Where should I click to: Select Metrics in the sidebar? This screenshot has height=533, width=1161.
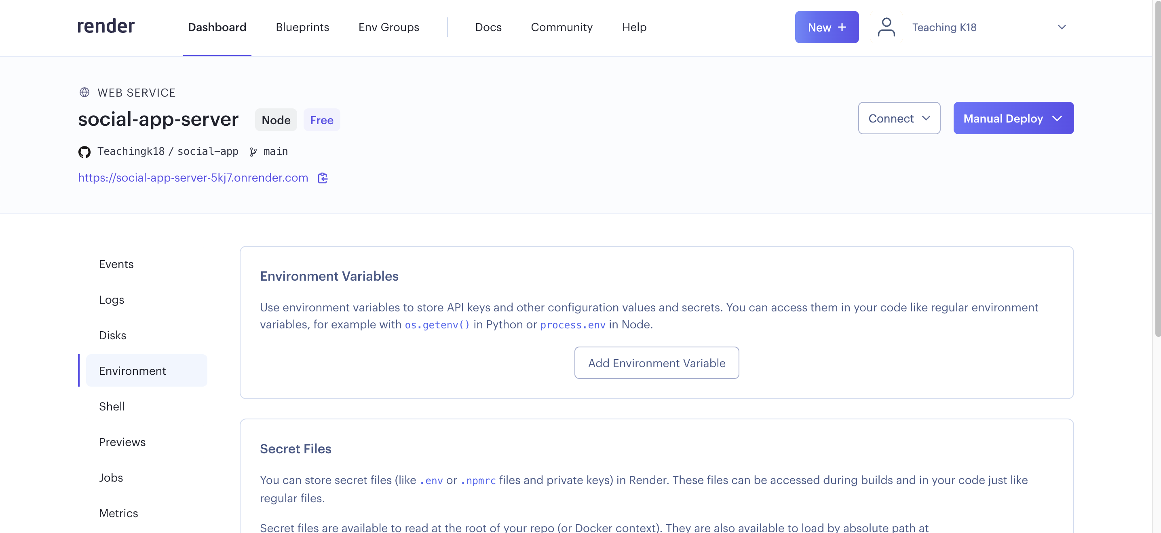click(x=118, y=513)
